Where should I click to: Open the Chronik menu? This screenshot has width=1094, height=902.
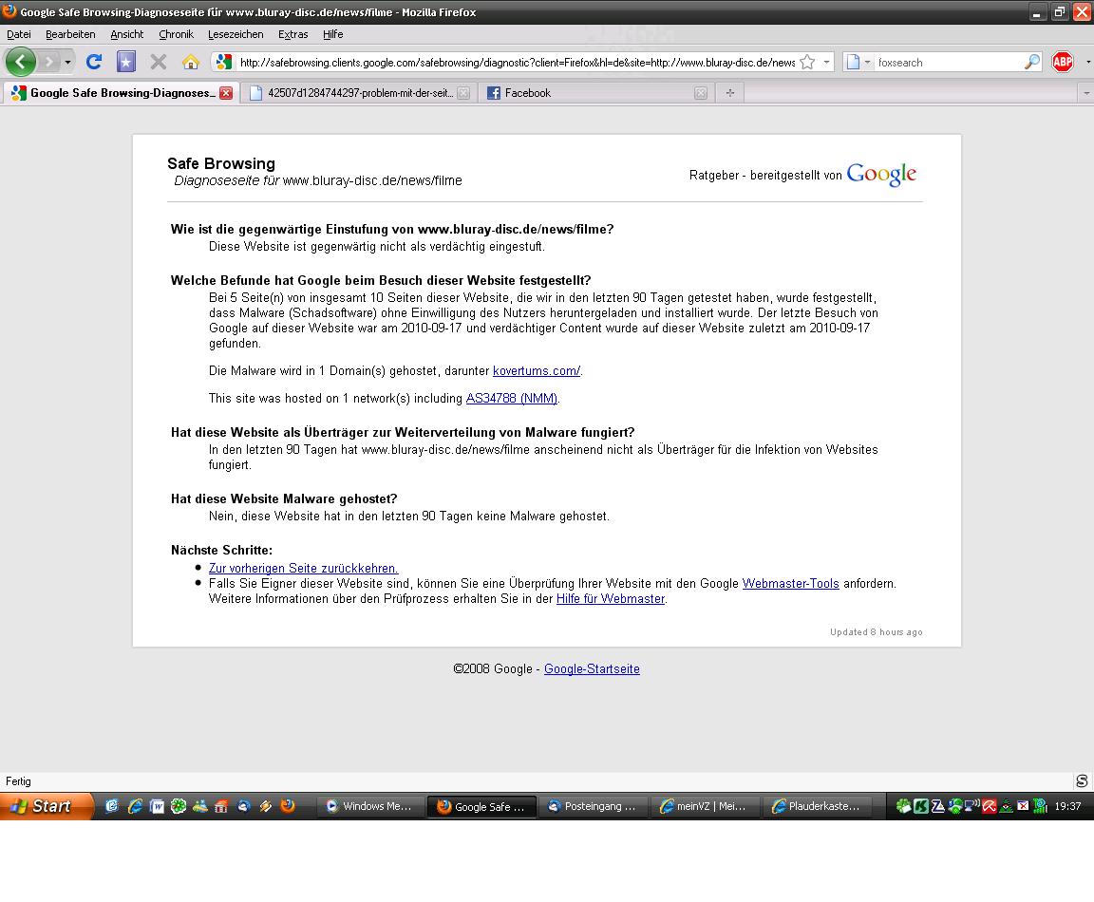pyautogui.click(x=176, y=34)
